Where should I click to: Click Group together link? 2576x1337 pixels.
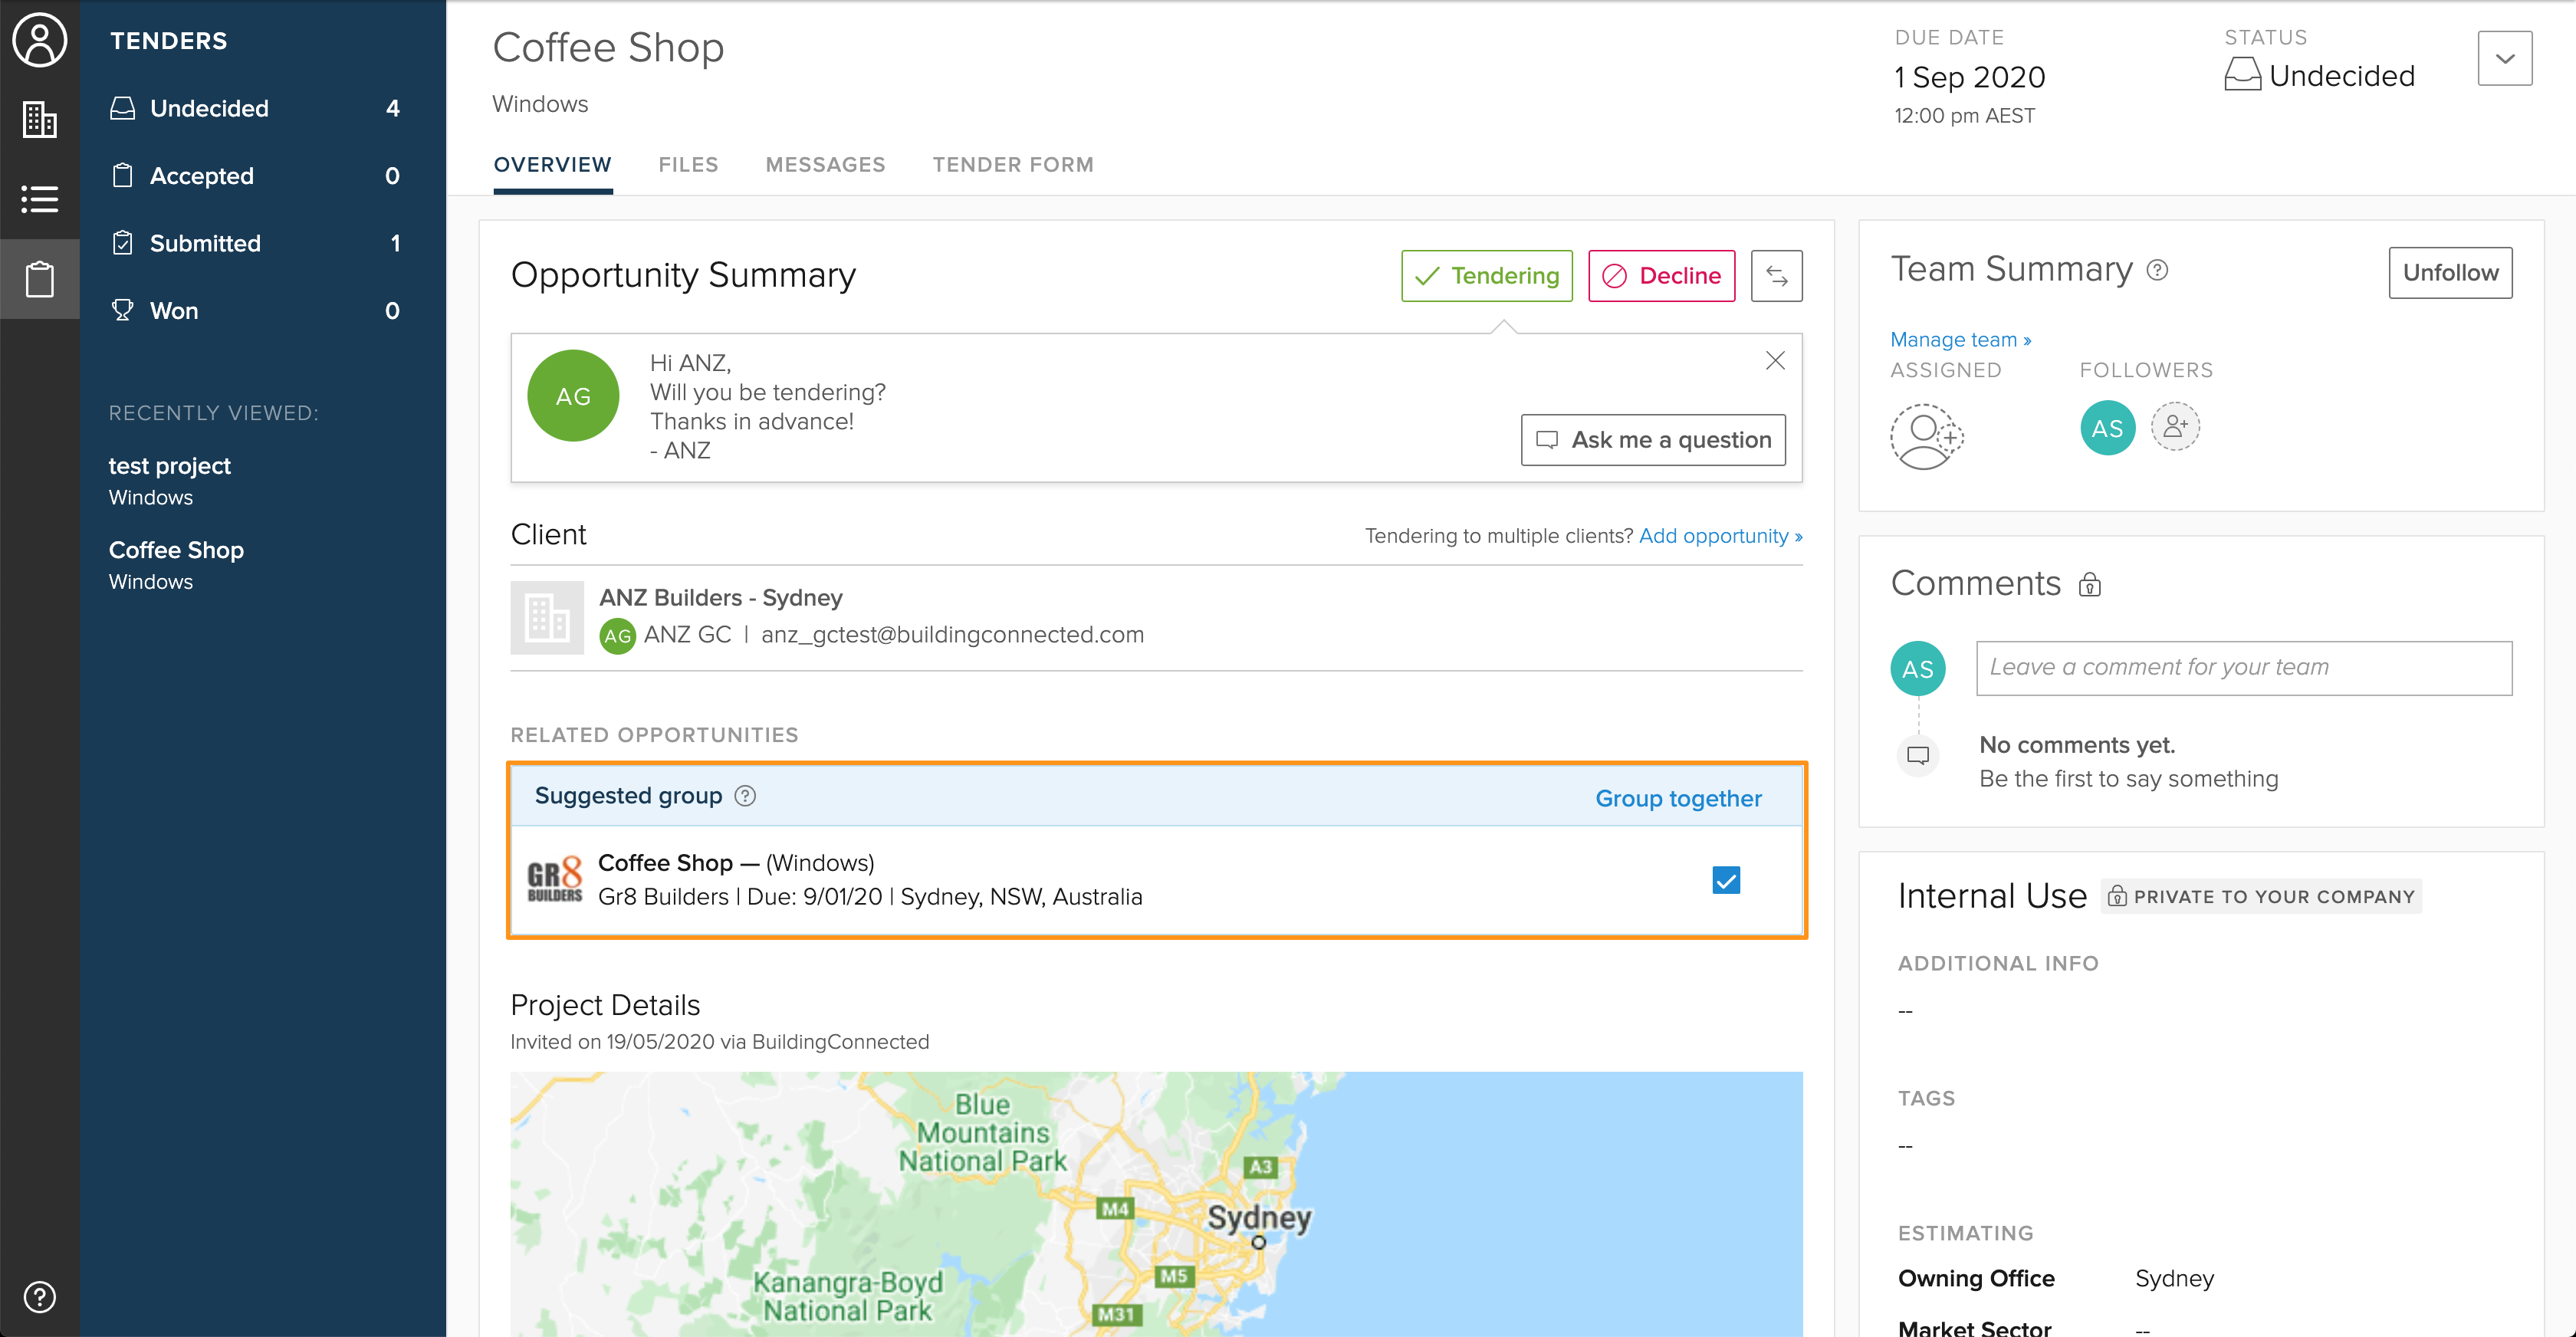click(x=1678, y=798)
